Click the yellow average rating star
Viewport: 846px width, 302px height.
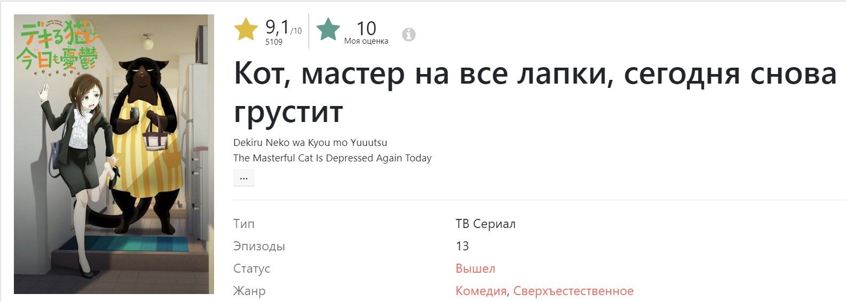246,29
